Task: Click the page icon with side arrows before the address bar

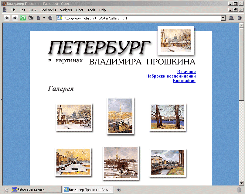Action: click(51, 18)
